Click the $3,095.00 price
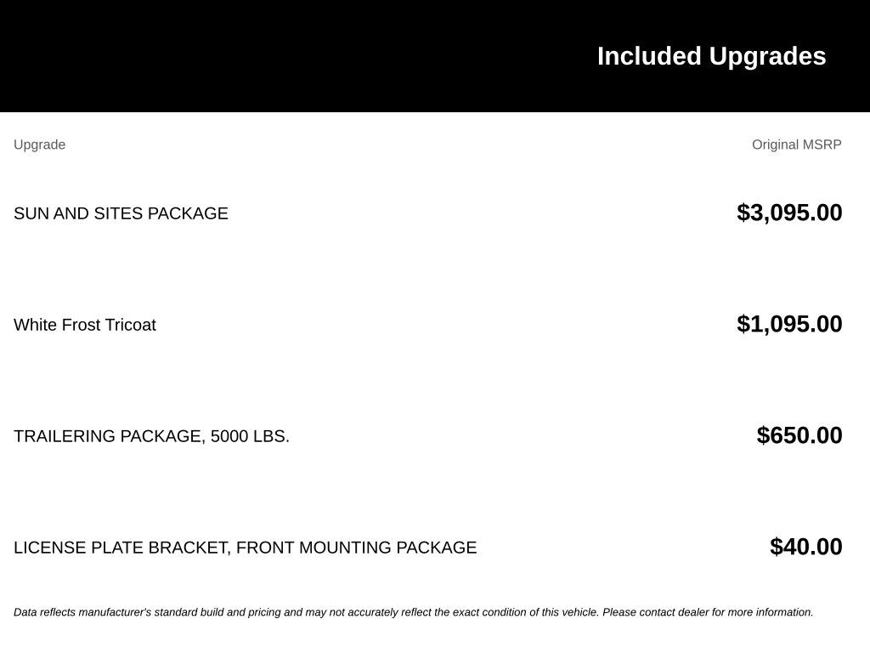 click(789, 213)
